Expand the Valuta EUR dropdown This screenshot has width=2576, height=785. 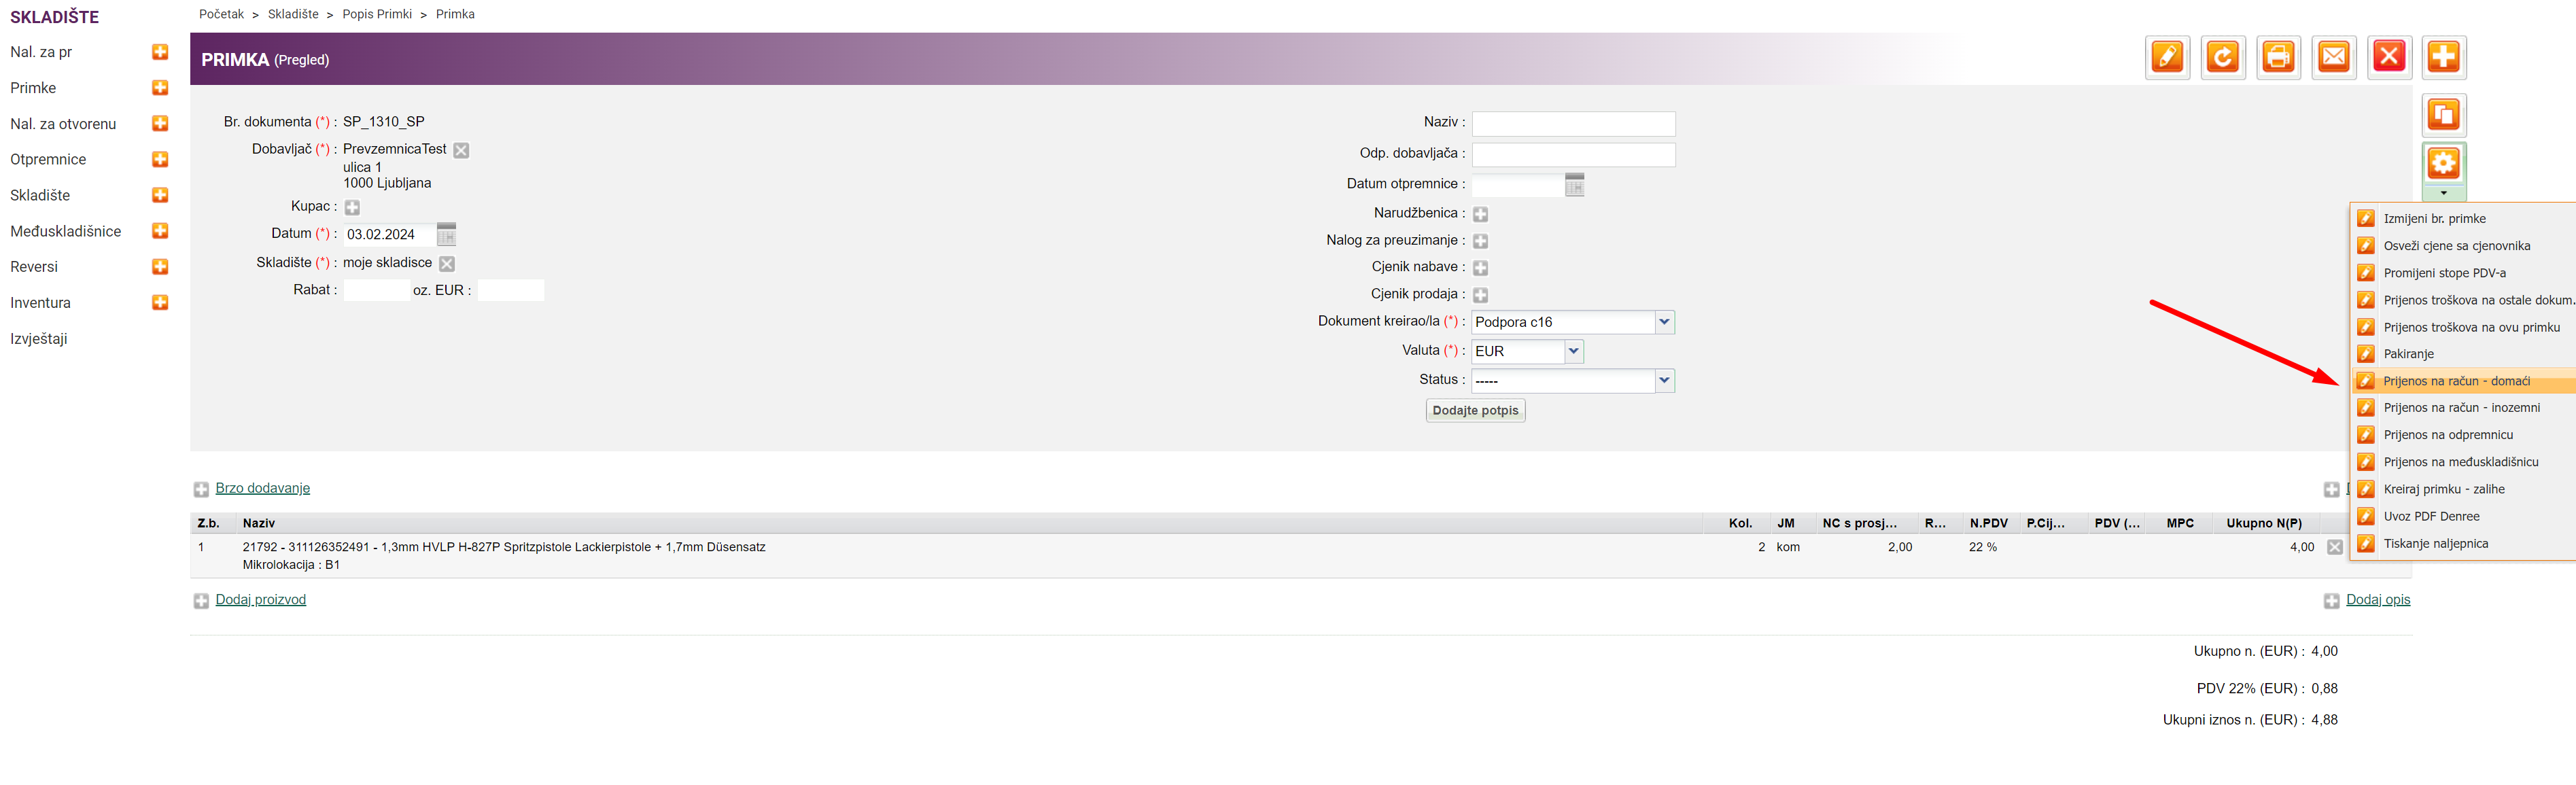coord(1573,351)
